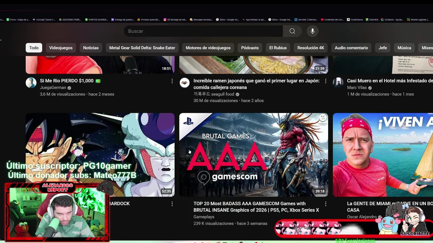The width and height of the screenshot is (433, 243).
Task: Select the Noticias filter chip
Action: pyautogui.click(x=91, y=48)
